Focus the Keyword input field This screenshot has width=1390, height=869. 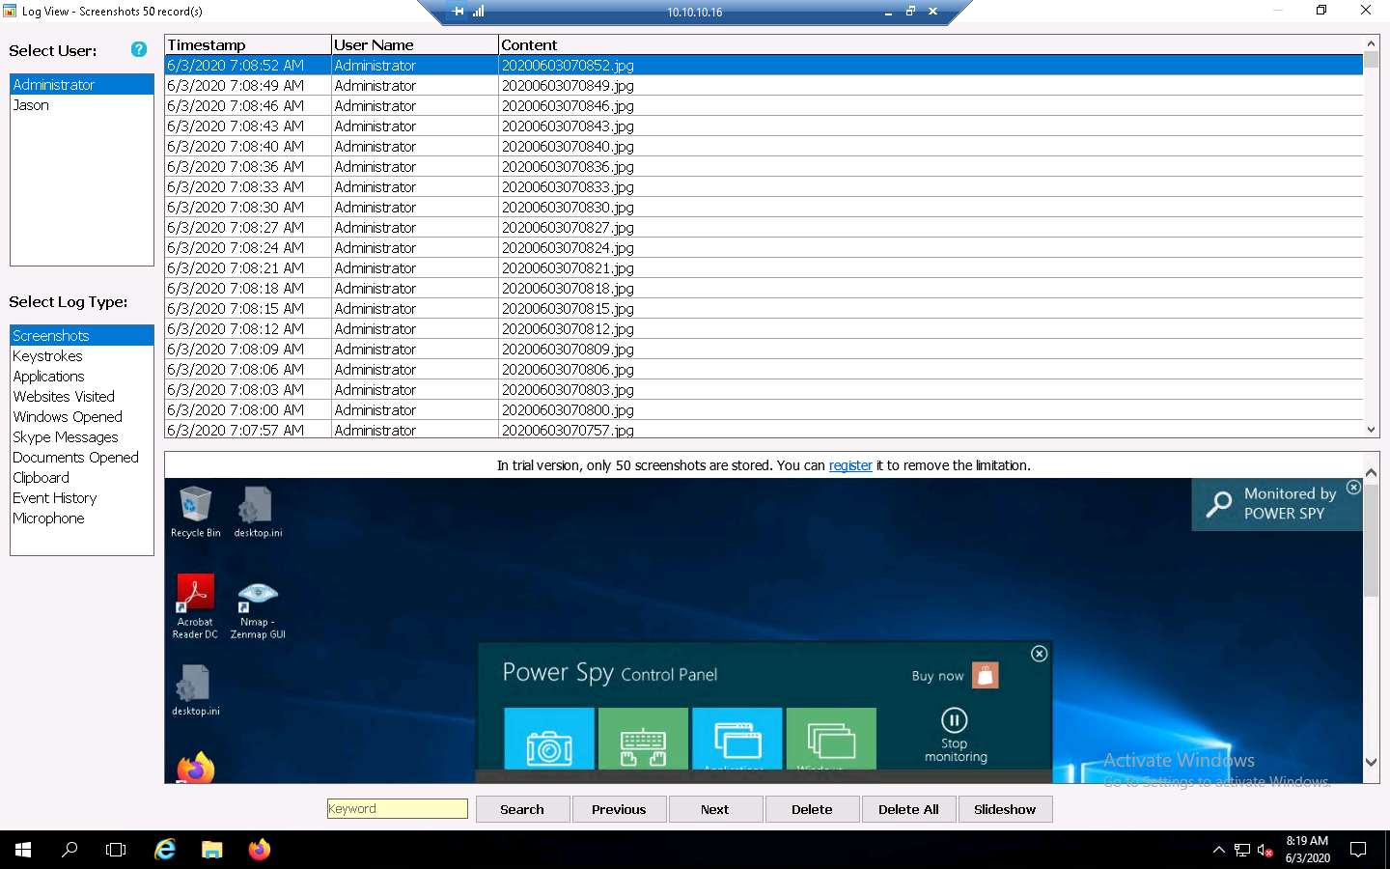(397, 809)
